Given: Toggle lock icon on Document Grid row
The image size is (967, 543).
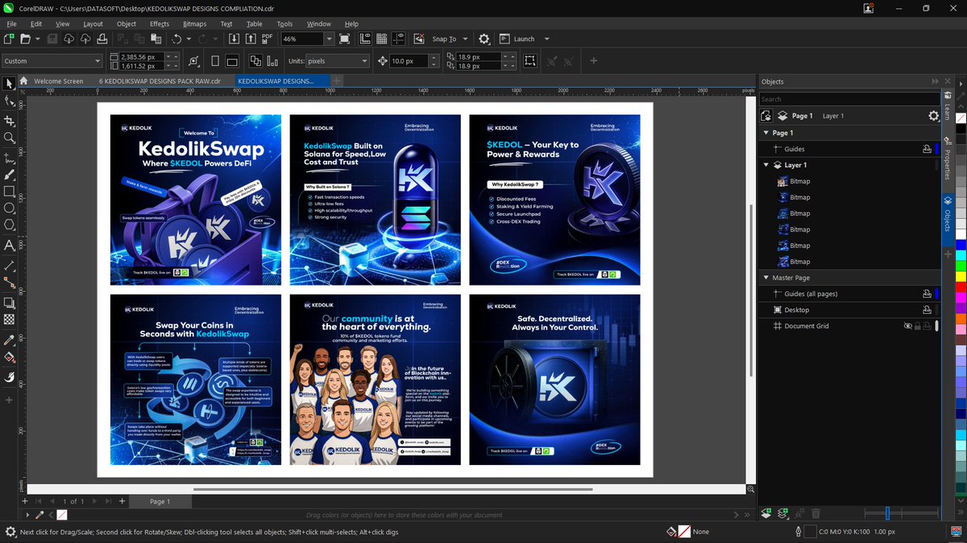Looking at the screenshot, I should [x=918, y=326].
